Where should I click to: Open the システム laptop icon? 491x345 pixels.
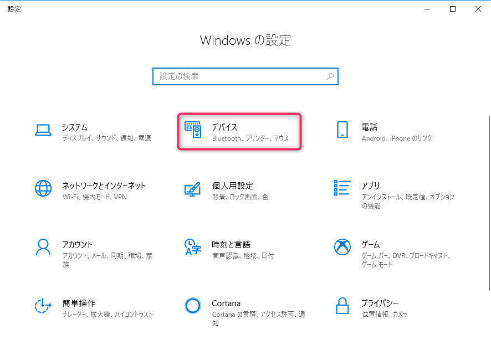click(43, 130)
